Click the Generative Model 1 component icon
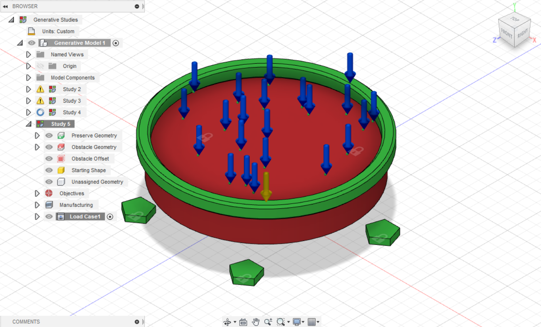The image size is (541, 327). [x=44, y=43]
